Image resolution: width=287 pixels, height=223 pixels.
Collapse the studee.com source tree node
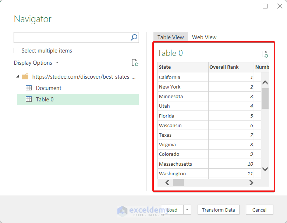point(18,77)
